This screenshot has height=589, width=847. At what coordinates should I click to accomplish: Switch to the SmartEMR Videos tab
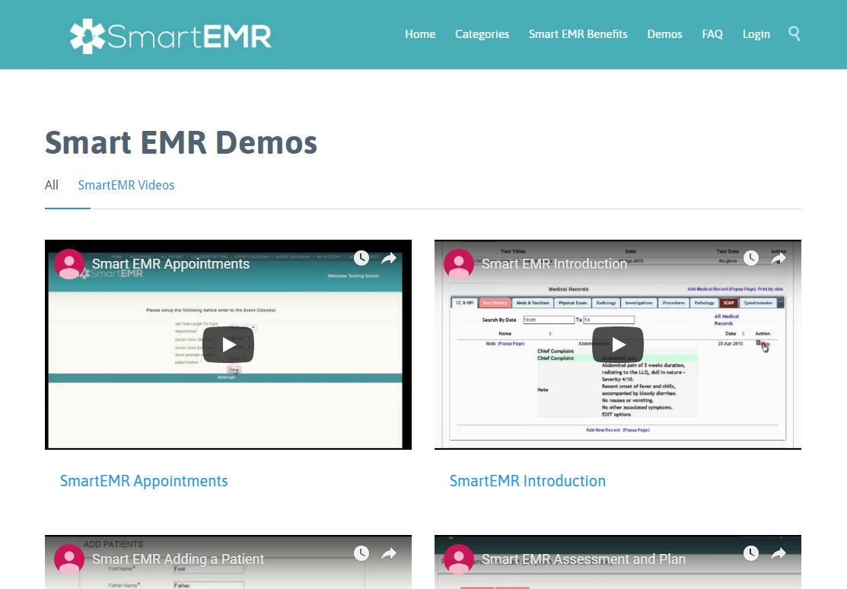pyautogui.click(x=126, y=186)
